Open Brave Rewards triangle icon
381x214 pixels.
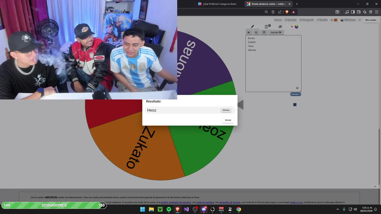click(293, 12)
